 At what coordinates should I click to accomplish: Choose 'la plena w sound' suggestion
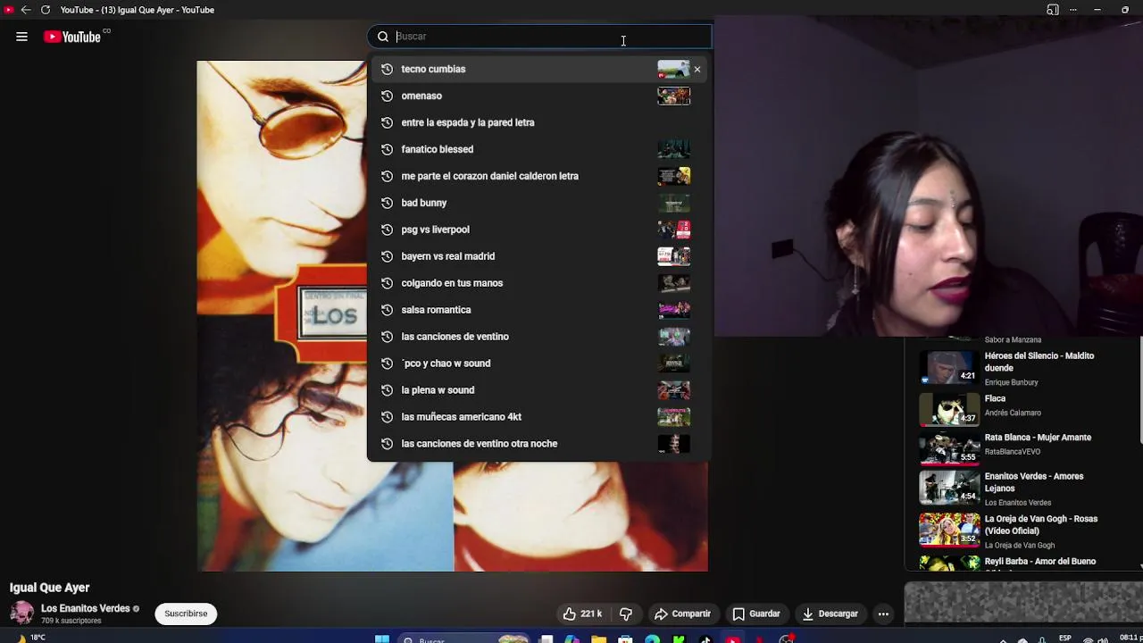(x=438, y=390)
